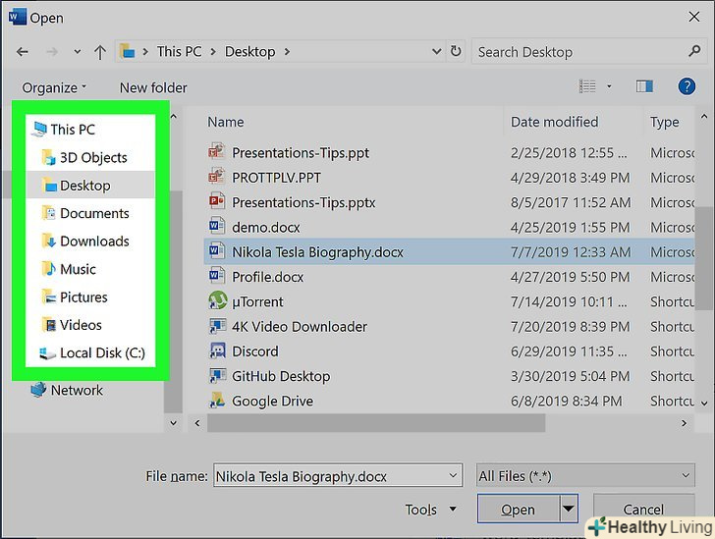The height and width of the screenshot is (539, 715).
Task: Select 'Desktop' in the address path
Action: click(x=249, y=51)
